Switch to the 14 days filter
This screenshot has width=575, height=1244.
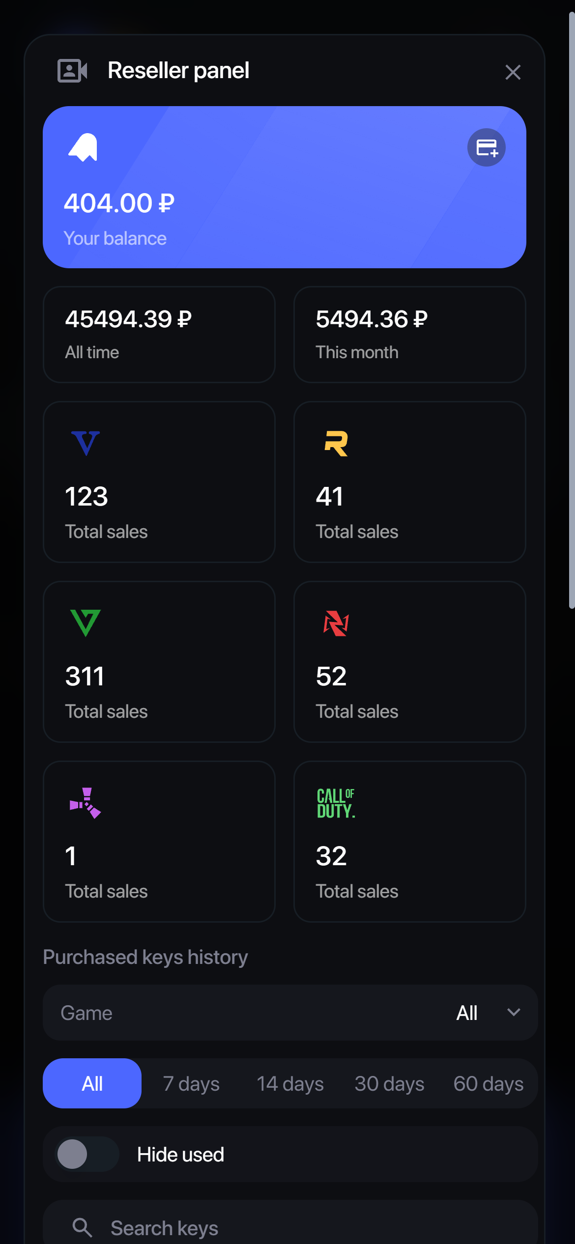(290, 1083)
